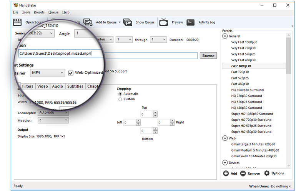Open preset Options gear icon
Screen dimensions: 296x192
pyautogui.click(x=267, y=173)
